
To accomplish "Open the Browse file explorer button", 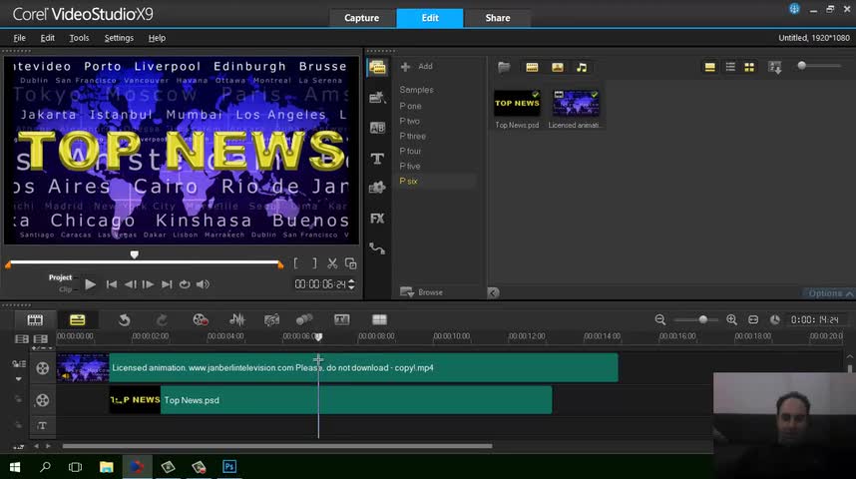I will pos(422,292).
